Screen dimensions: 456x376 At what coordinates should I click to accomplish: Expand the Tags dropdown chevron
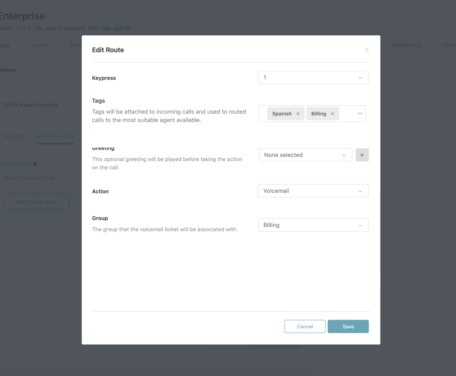(360, 114)
